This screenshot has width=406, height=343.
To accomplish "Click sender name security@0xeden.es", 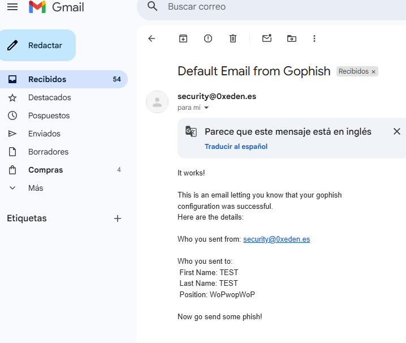I will click(x=217, y=96).
